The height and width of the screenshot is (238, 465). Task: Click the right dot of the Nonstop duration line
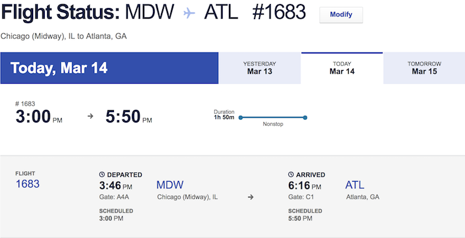[x=305, y=118]
